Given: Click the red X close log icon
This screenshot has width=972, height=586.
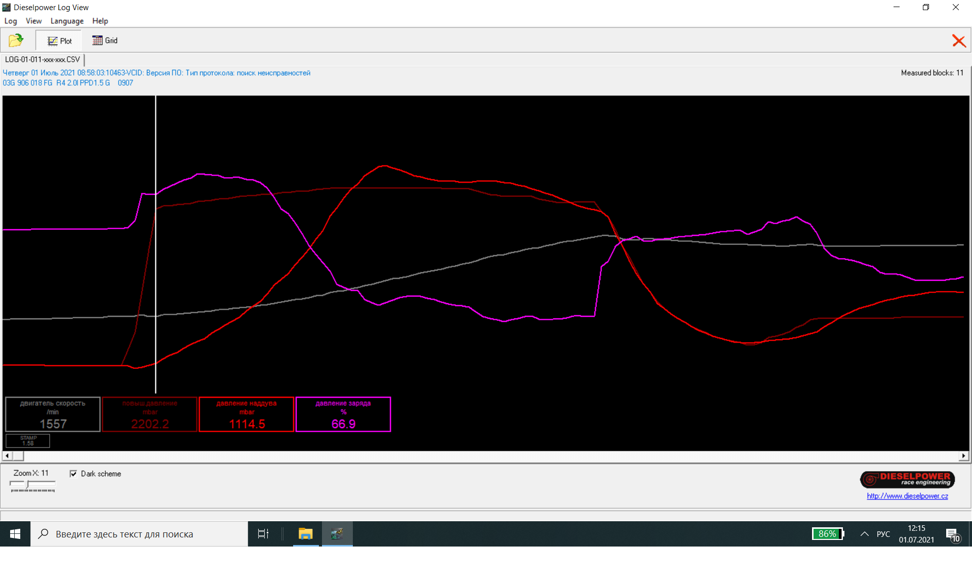Looking at the screenshot, I should (x=958, y=41).
